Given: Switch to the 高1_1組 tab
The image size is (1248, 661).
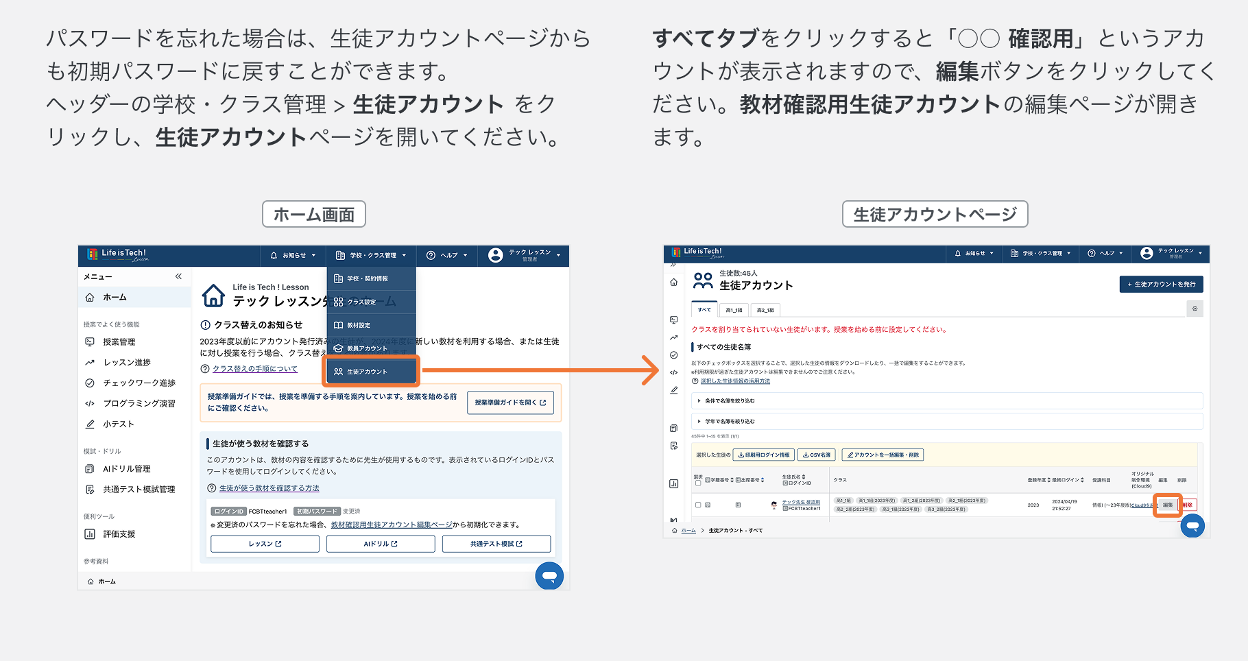Looking at the screenshot, I should click(734, 310).
